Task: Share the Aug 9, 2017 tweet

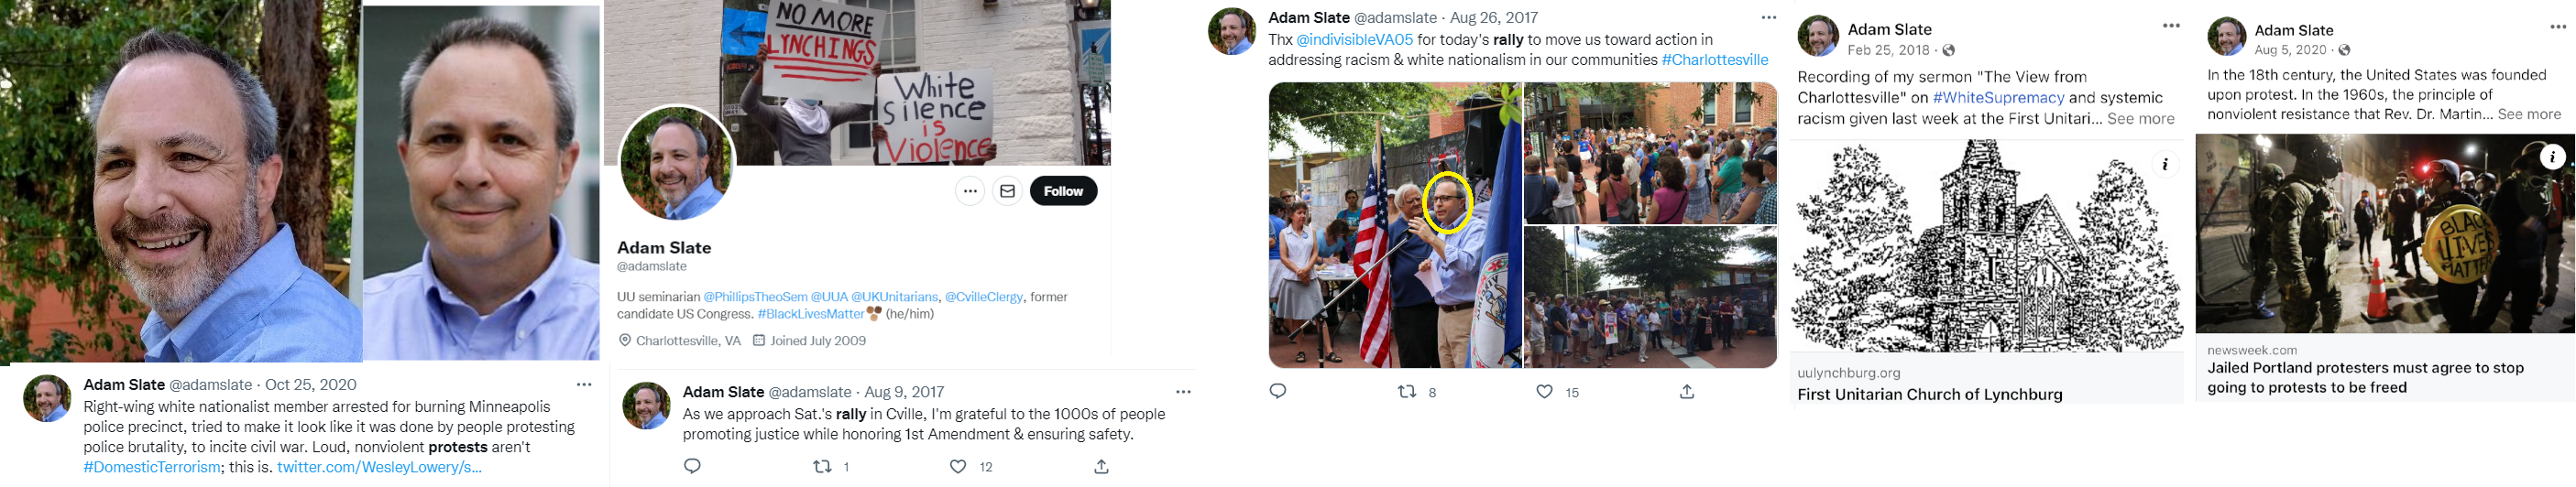Action: 1101,466
